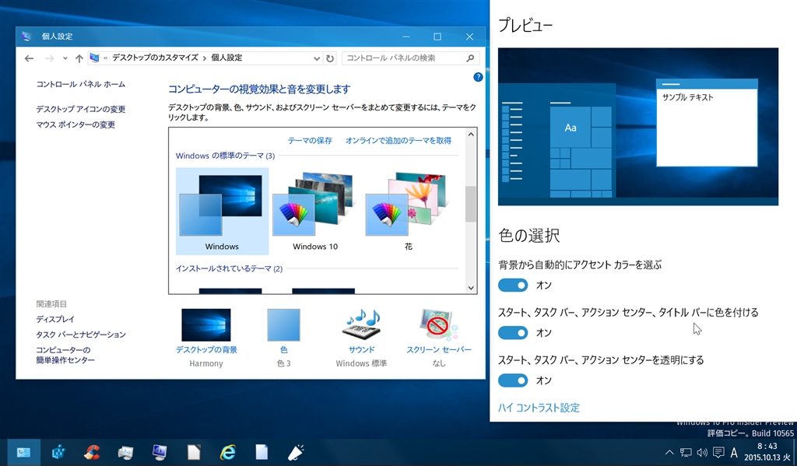The image size is (797, 466).
Task: Open help via the blue question mark
Action: [478, 77]
